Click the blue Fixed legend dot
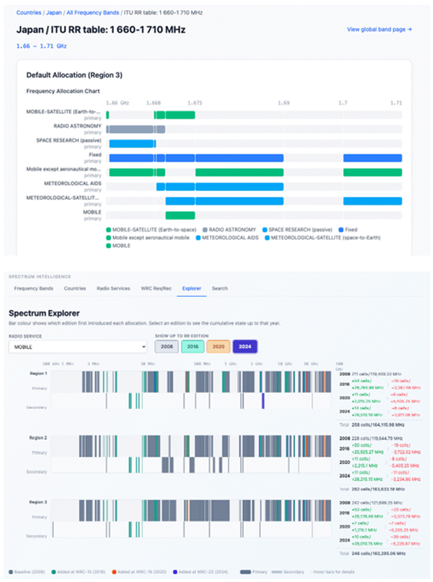This screenshot has height=582, width=433. [x=341, y=230]
